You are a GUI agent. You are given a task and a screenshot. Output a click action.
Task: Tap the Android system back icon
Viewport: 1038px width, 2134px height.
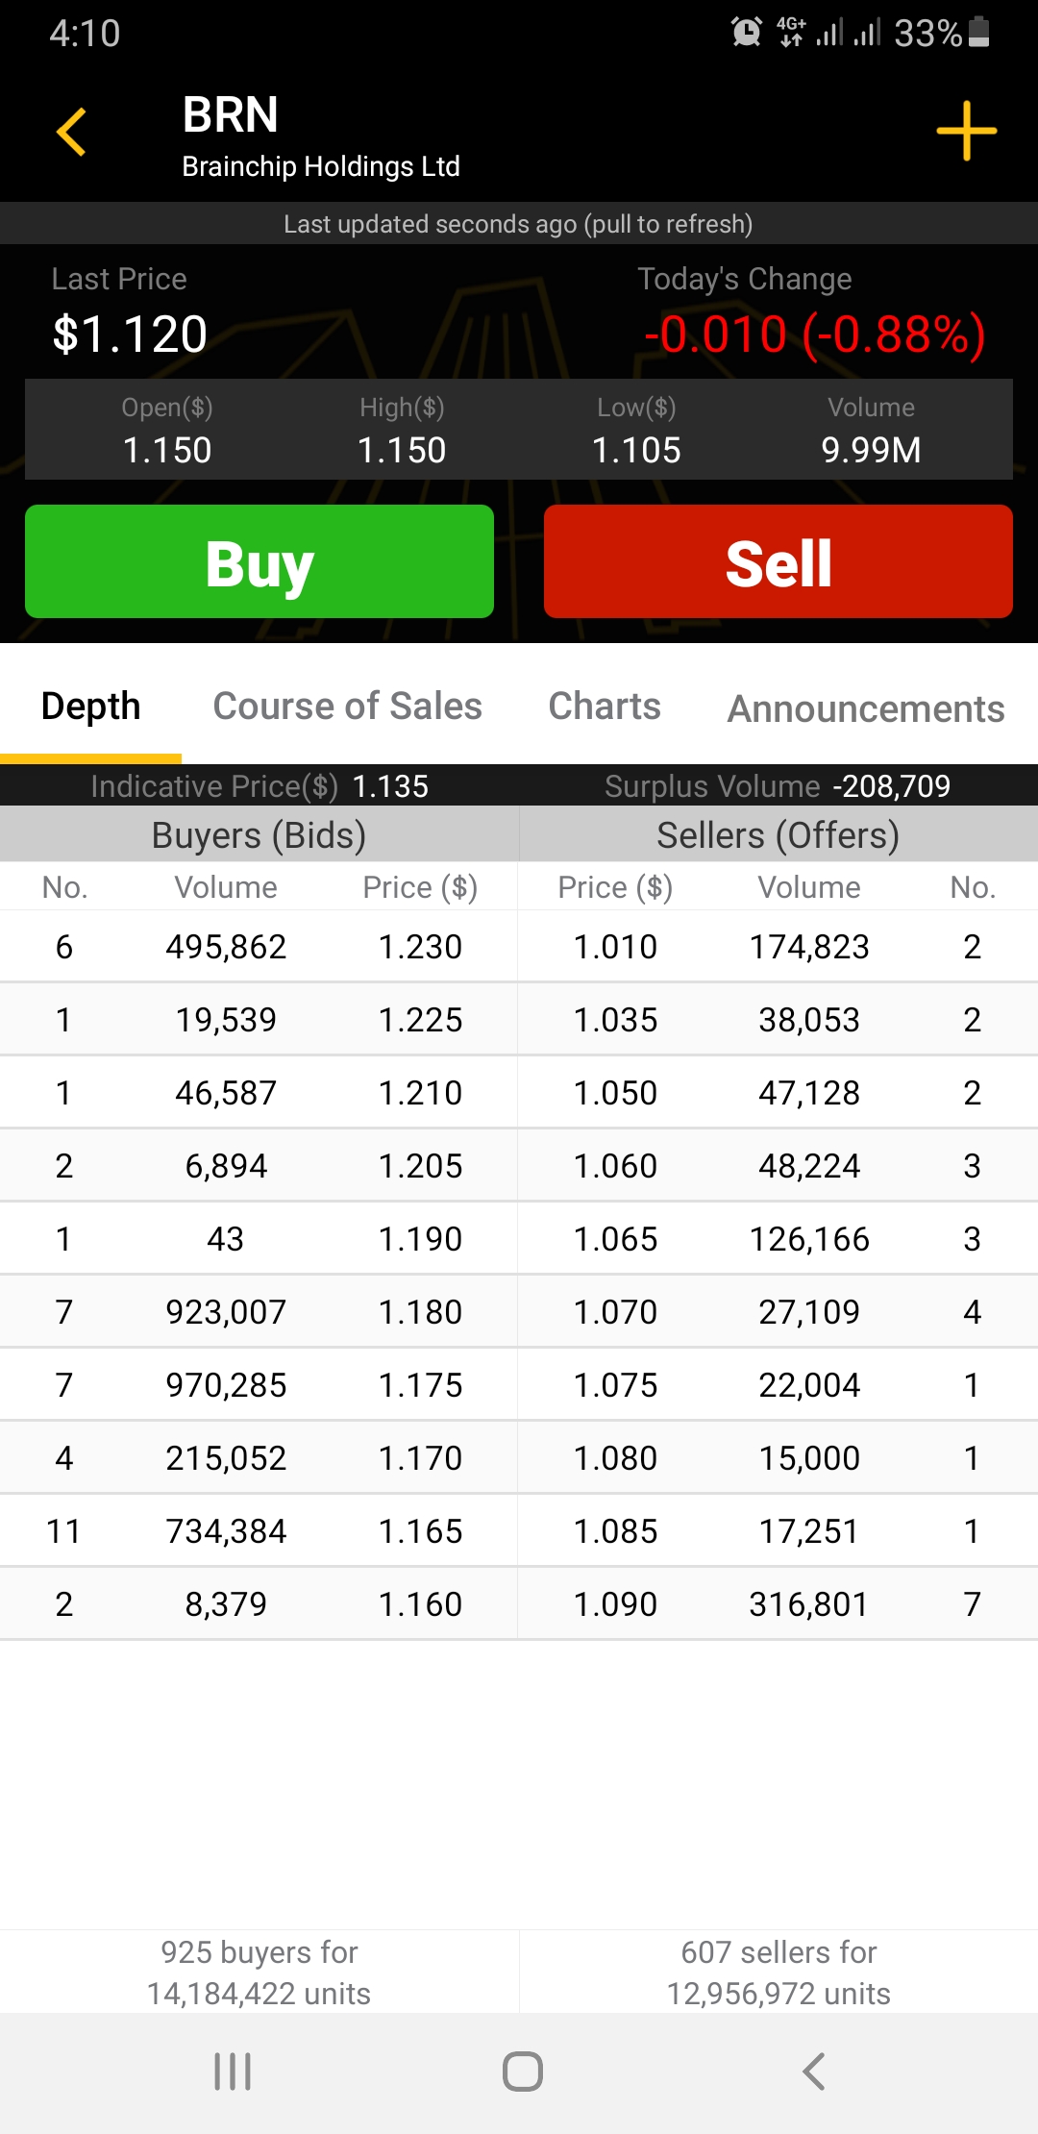pos(814,2072)
